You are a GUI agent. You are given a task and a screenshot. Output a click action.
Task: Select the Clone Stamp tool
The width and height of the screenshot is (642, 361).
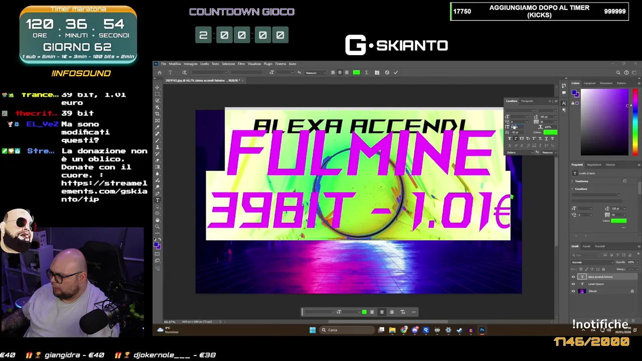point(157,147)
